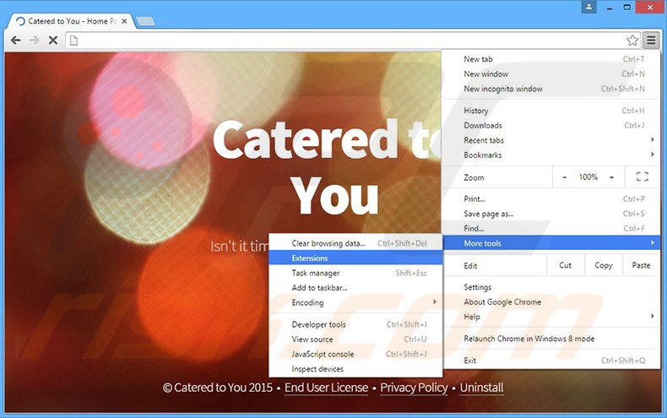Click the browser back arrow

coord(16,41)
